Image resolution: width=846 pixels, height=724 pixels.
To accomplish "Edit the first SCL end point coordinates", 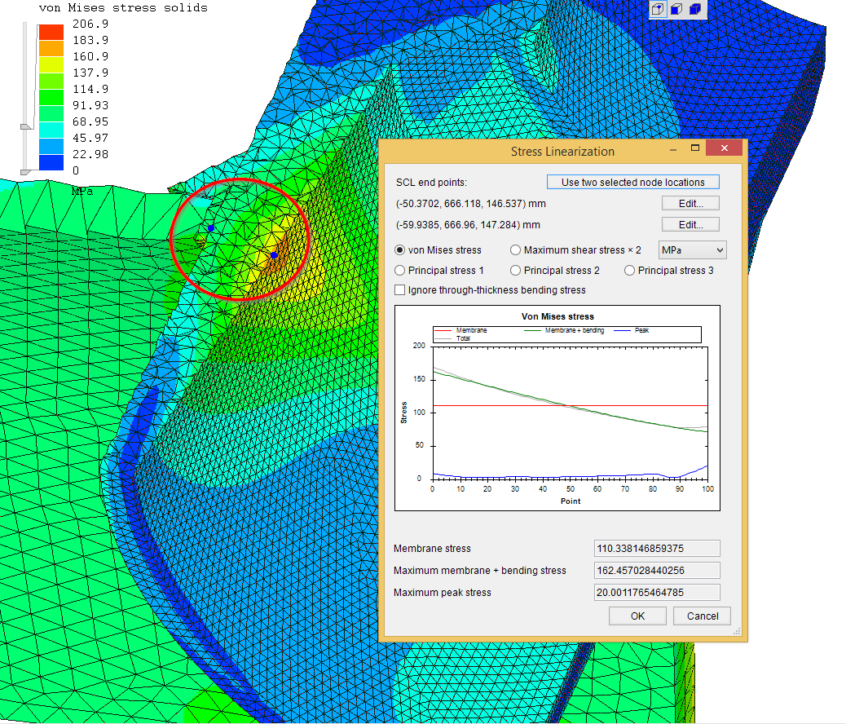I will point(690,204).
